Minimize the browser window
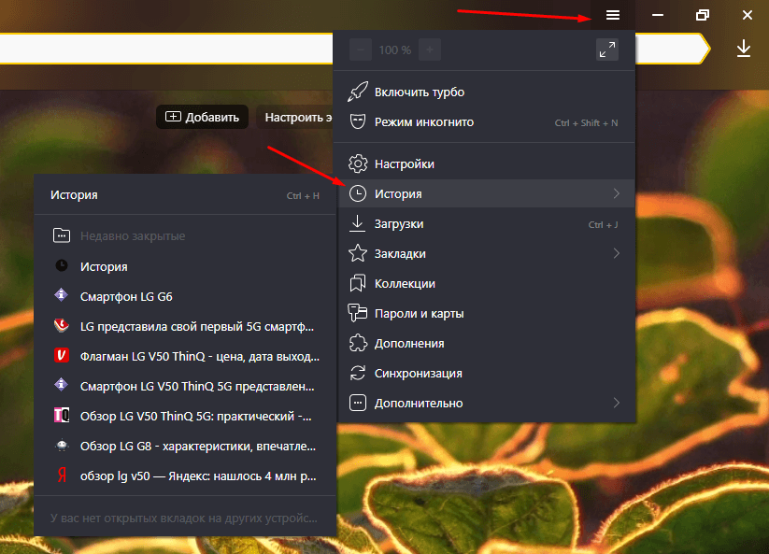Image resolution: width=769 pixels, height=554 pixels. (x=658, y=15)
